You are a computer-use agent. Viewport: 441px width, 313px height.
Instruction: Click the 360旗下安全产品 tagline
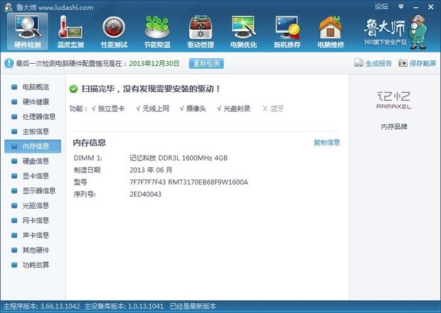385,43
